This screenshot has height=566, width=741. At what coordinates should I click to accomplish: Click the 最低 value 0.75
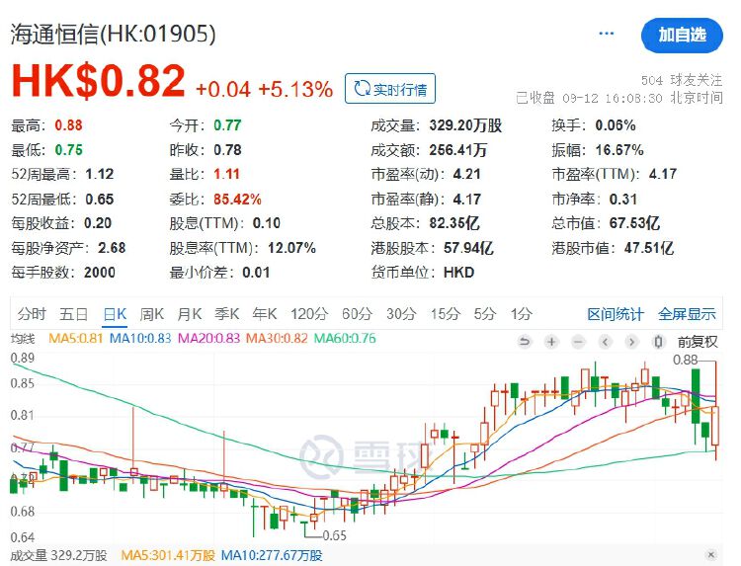[x=68, y=150]
